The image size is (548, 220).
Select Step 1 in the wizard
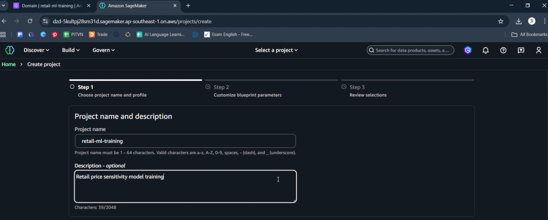click(85, 87)
